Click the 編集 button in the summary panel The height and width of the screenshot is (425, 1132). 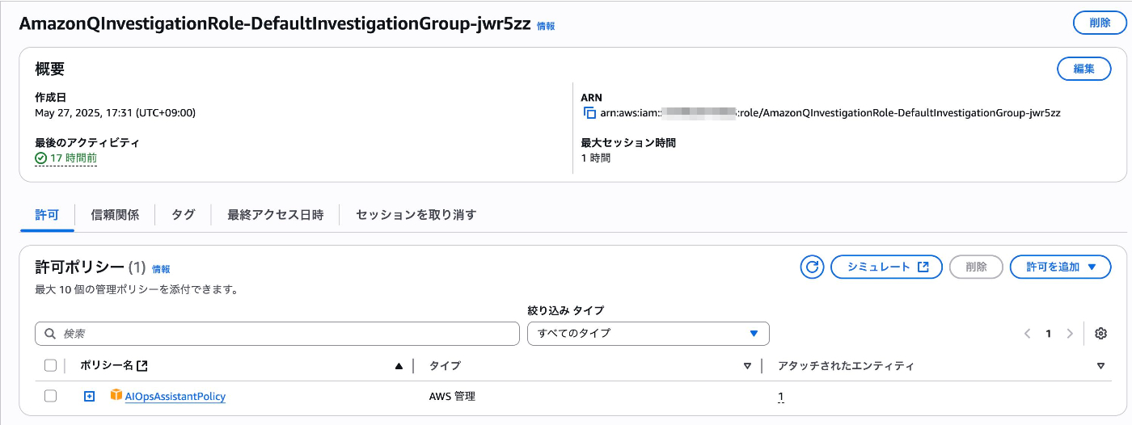tap(1084, 69)
